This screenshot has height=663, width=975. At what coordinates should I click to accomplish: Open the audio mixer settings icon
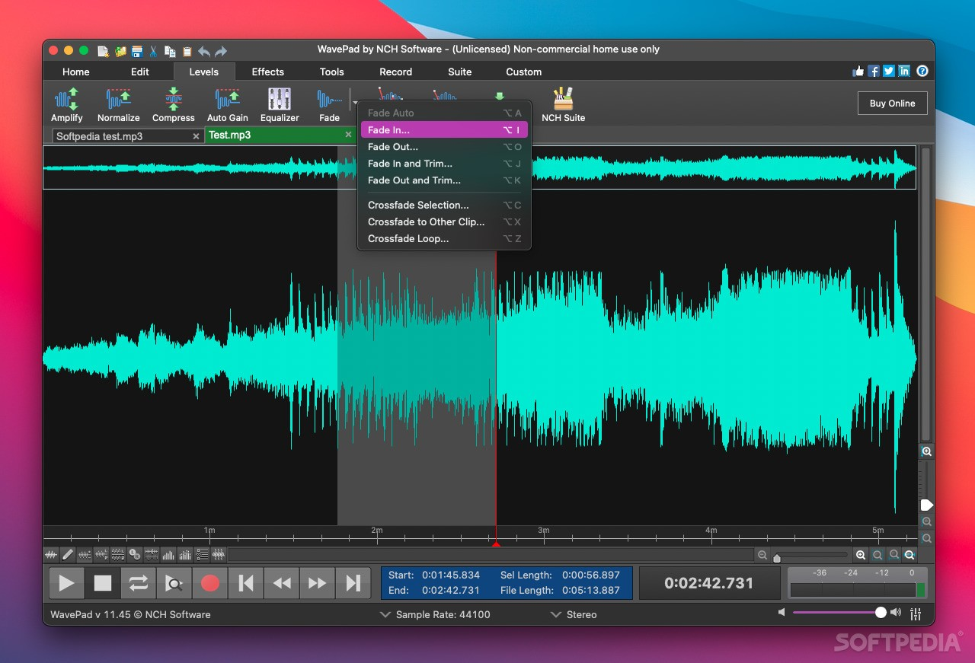916,614
